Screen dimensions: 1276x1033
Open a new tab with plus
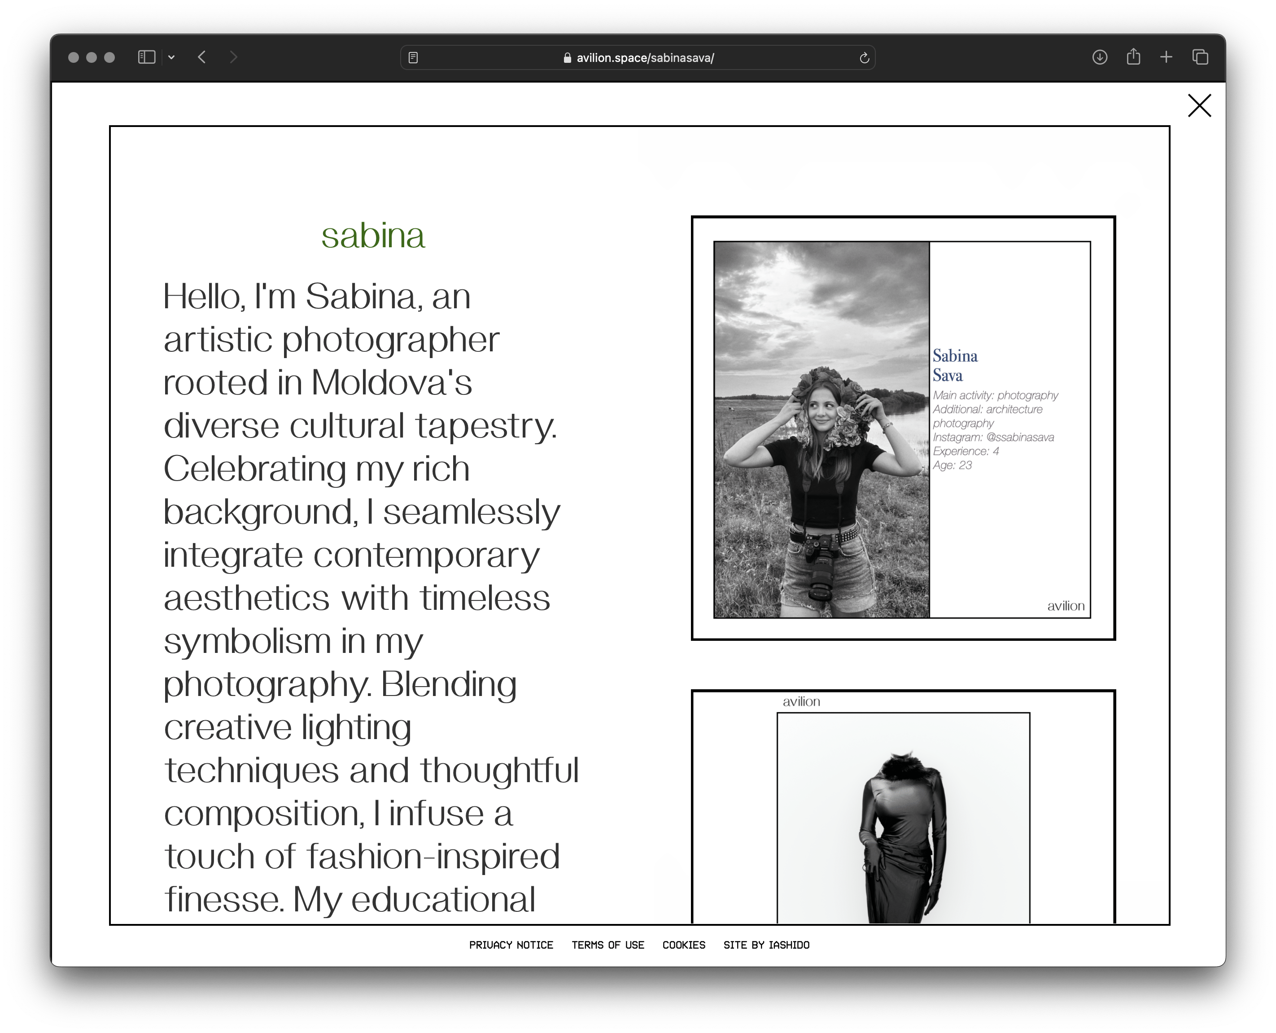tap(1166, 57)
